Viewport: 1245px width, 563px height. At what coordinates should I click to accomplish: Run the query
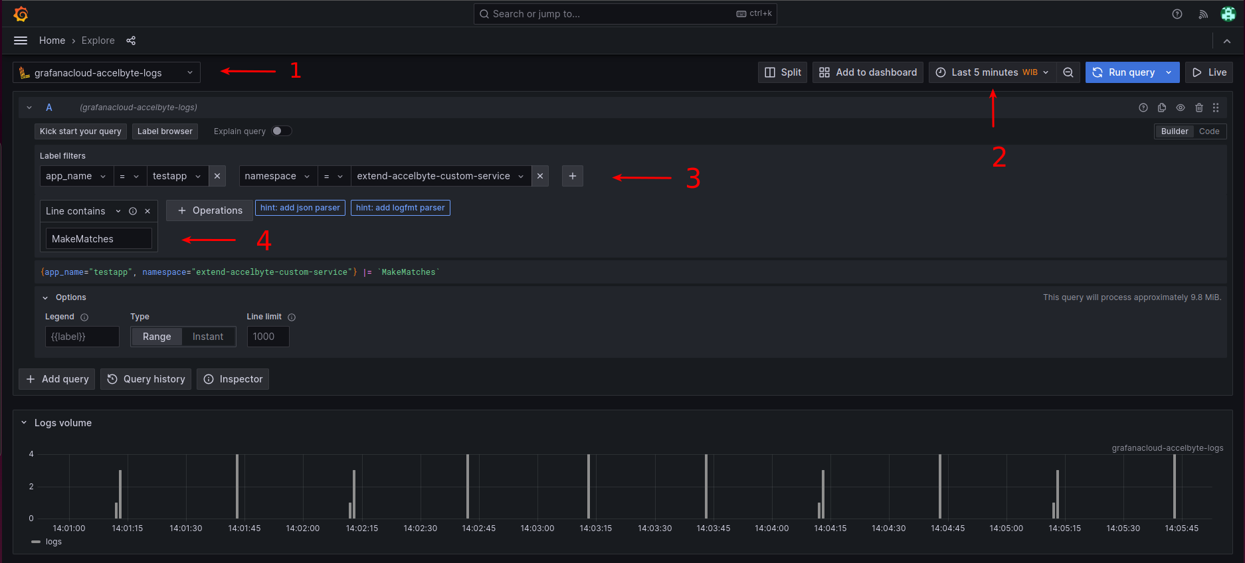[1123, 72]
